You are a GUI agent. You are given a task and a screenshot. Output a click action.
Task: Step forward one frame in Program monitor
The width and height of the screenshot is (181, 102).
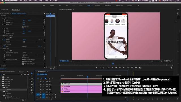click(120, 68)
